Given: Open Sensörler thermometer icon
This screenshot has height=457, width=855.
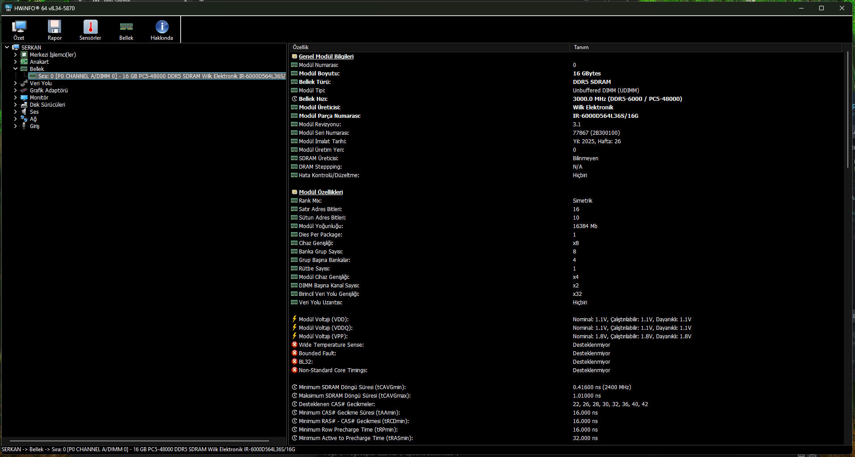Looking at the screenshot, I should pyautogui.click(x=90, y=27).
